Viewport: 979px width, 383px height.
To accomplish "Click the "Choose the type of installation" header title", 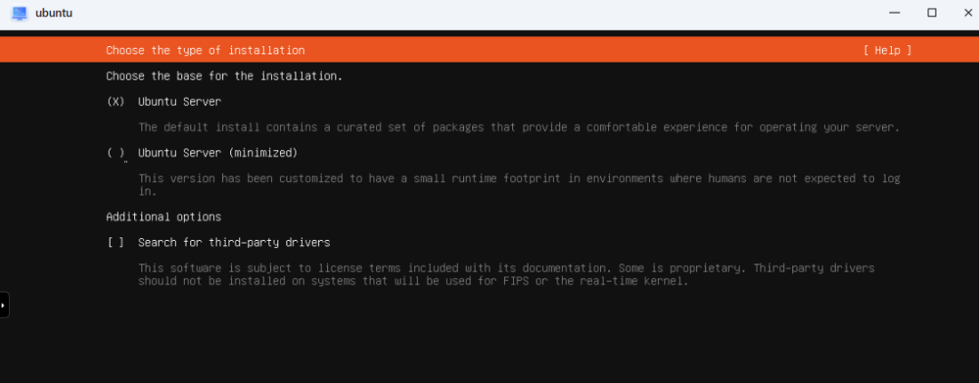I will point(205,51).
